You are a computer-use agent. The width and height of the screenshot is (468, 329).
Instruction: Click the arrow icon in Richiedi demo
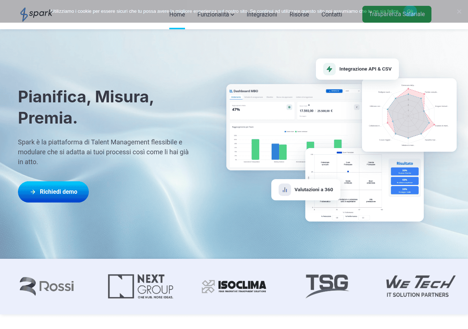(33, 192)
